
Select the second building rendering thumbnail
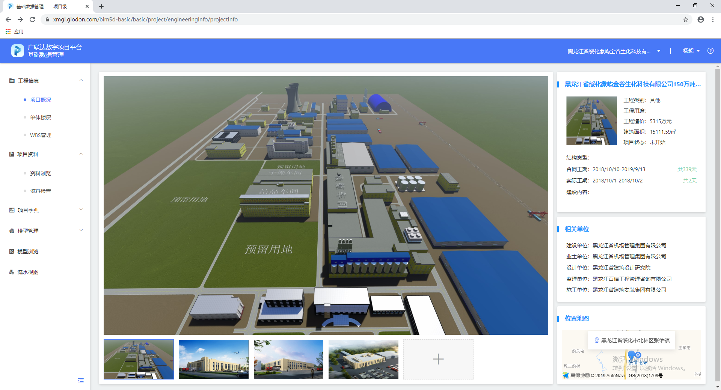pyautogui.click(x=214, y=359)
